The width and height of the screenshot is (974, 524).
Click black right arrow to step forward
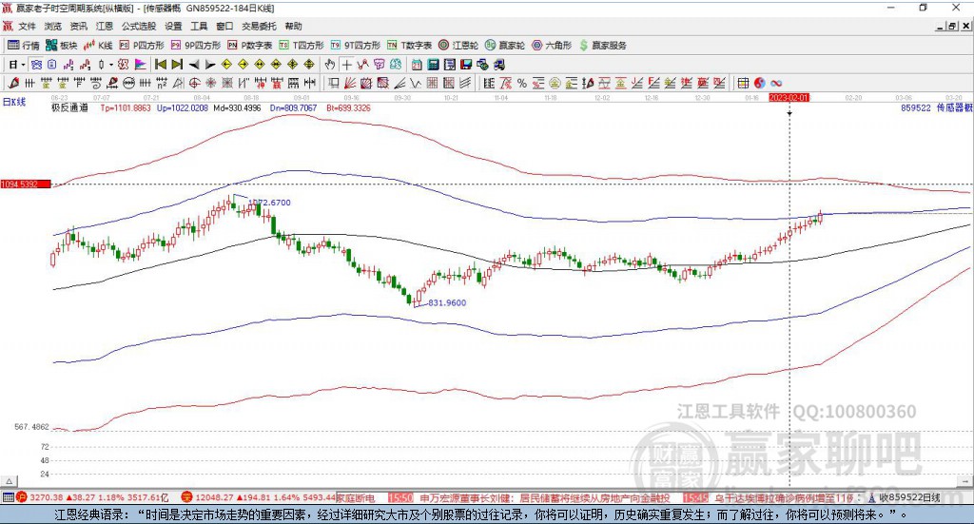point(210,65)
